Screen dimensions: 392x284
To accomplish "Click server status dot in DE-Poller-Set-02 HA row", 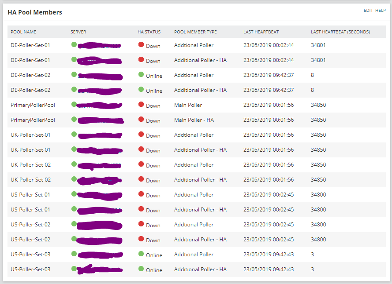I will pyautogui.click(x=74, y=89).
